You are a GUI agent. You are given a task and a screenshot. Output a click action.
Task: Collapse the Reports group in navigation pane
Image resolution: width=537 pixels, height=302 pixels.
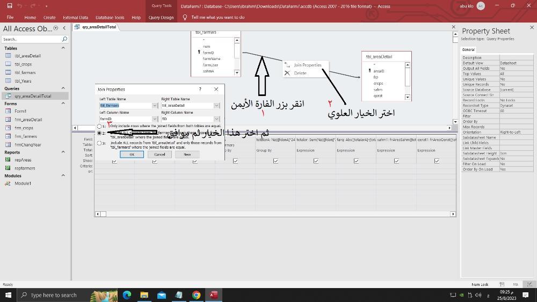pos(63,152)
